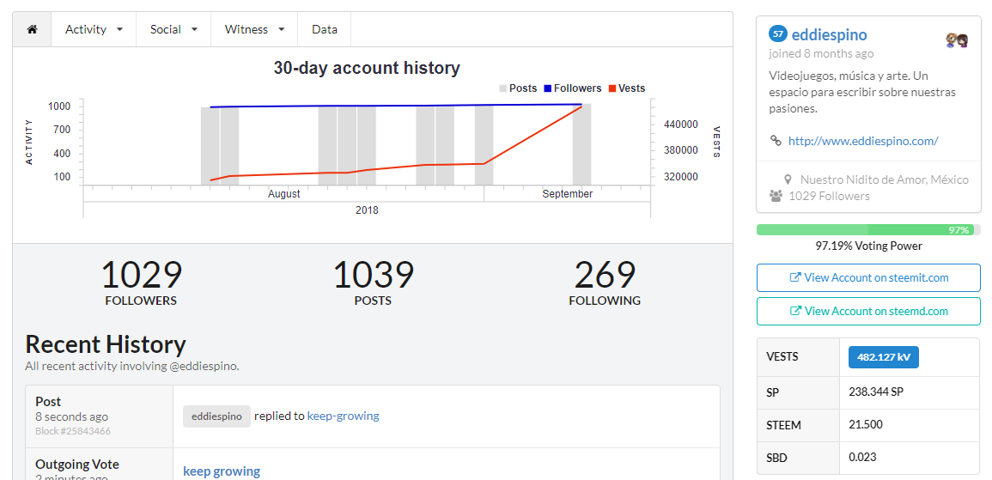This screenshot has width=992, height=480.
Task: Open the keep-growing reply link
Action: (343, 416)
